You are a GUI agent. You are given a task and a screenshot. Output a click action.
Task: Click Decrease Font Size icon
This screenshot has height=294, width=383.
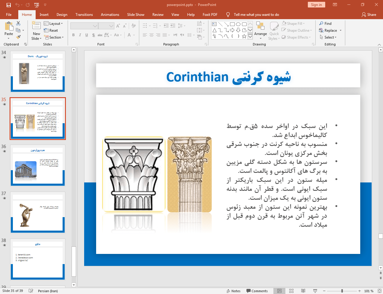[125, 26]
